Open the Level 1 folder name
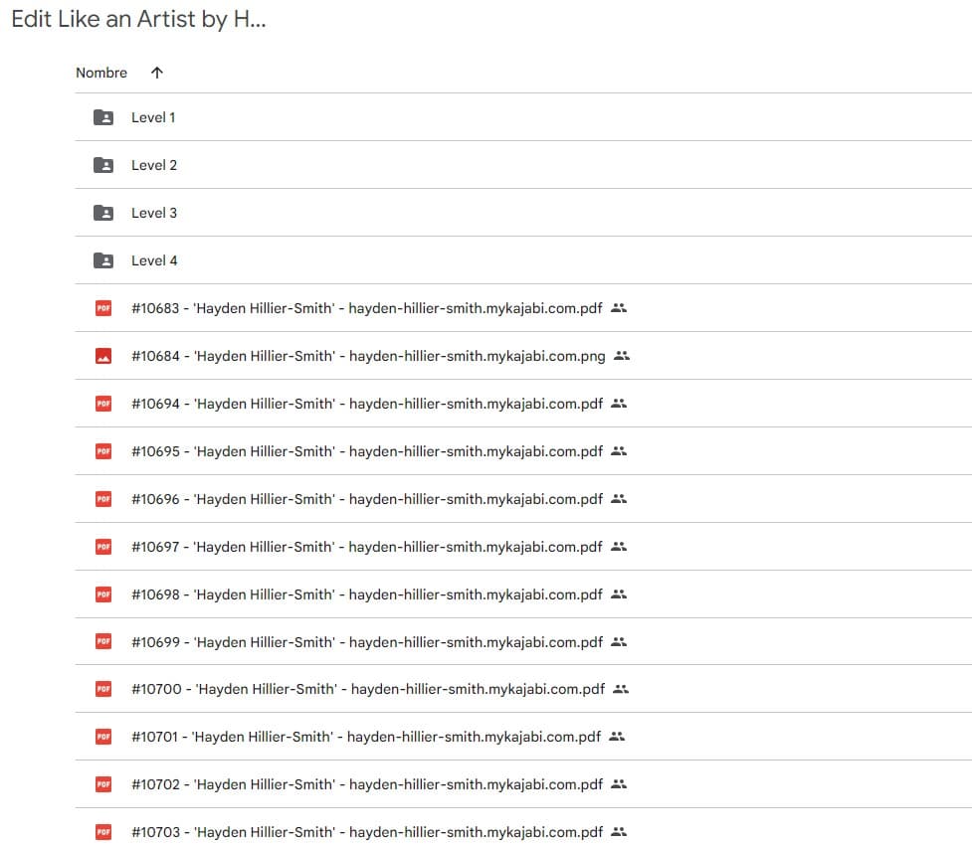 point(153,117)
